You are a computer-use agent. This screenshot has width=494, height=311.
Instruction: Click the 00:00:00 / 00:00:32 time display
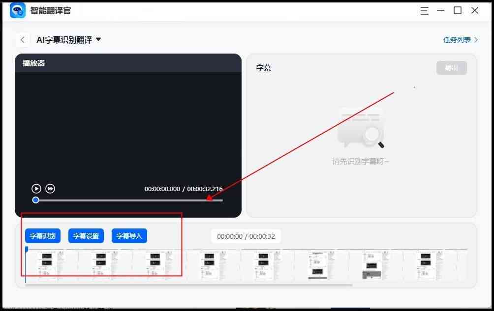tap(246, 236)
